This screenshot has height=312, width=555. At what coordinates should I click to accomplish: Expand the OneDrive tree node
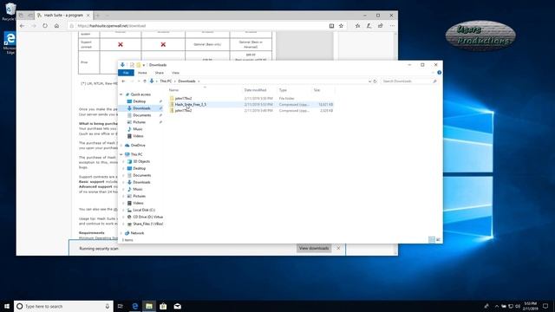(121, 146)
